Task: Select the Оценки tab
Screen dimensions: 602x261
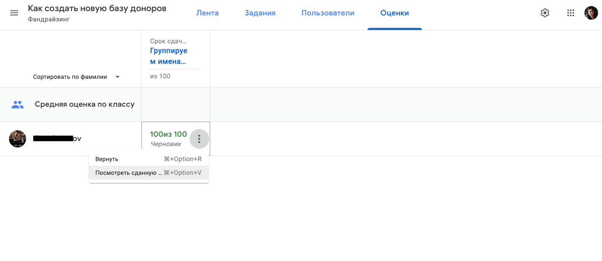Action: pos(394,13)
